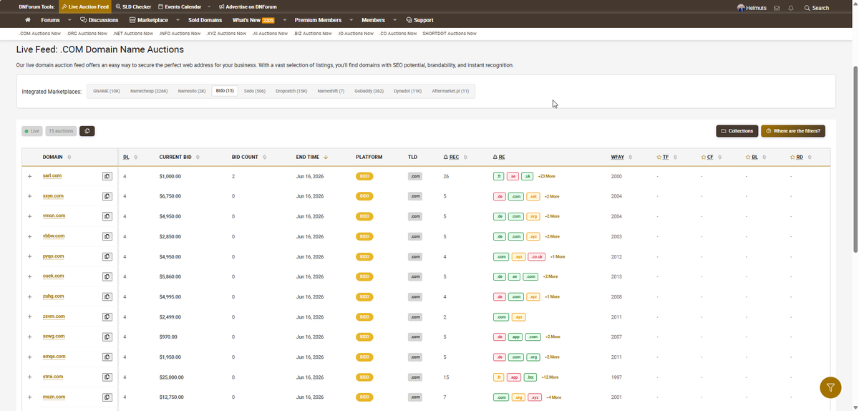The height and width of the screenshot is (411, 859).
Task: Open the Support menu item
Action: point(419,20)
